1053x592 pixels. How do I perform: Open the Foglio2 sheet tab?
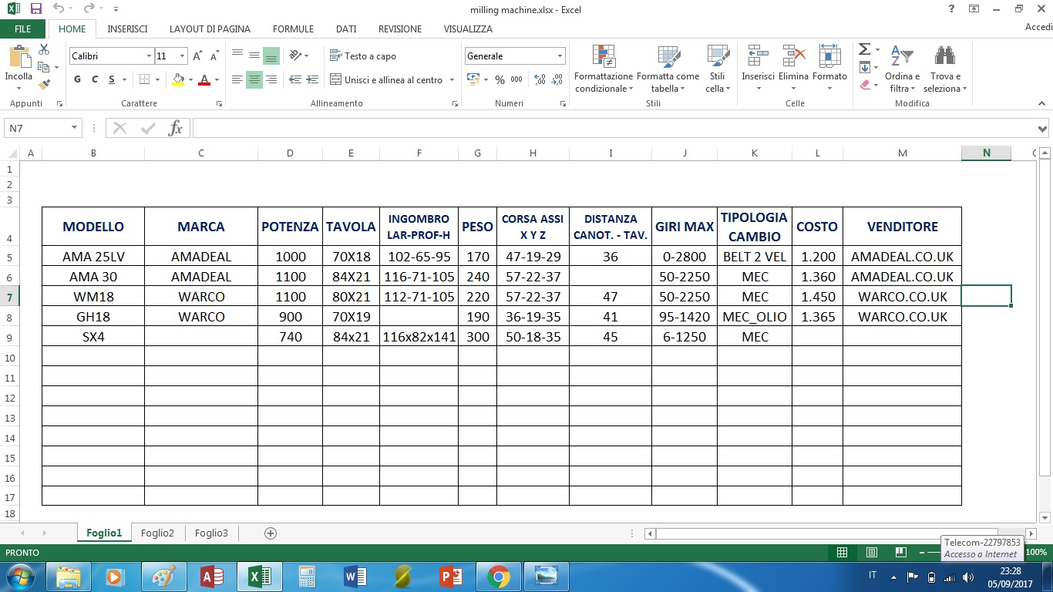pyautogui.click(x=158, y=533)
